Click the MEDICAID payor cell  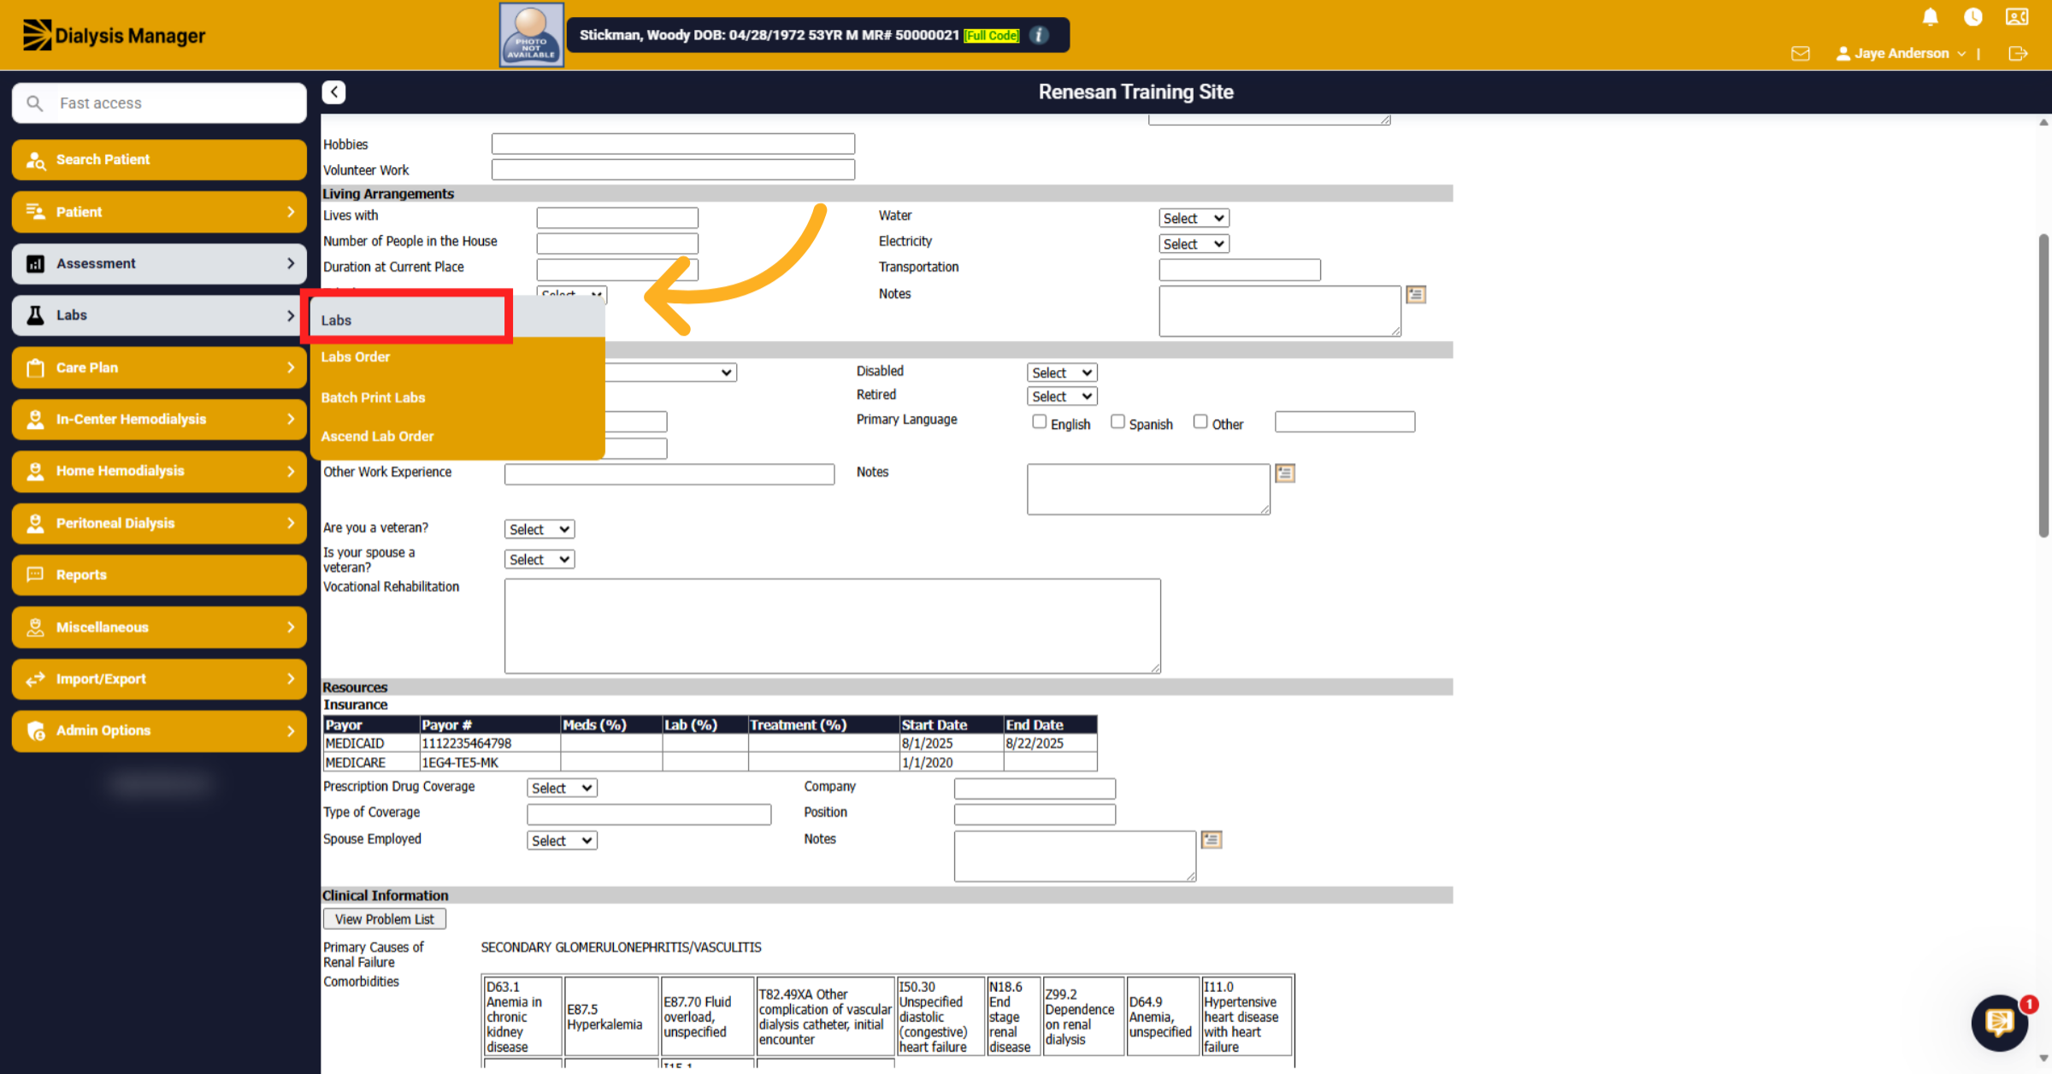click(371, 743)
